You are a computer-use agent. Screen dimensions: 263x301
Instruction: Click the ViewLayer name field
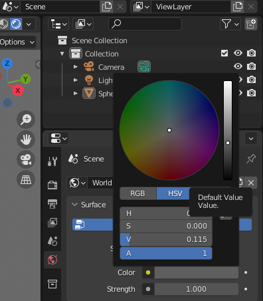pos(191,7)
